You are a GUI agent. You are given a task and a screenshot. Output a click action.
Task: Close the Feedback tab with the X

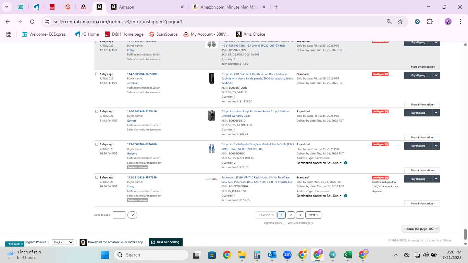point(22,244)
